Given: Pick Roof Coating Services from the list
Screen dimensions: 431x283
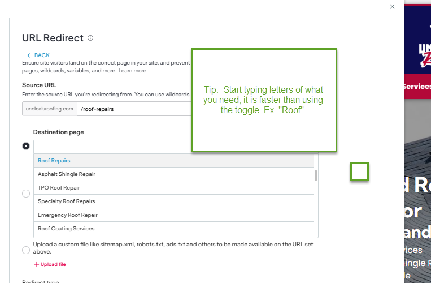Looking at the screenshot, I should coord(66,229).
